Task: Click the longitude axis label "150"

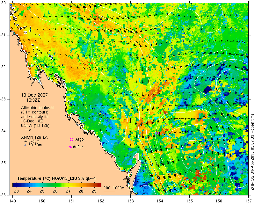Action: pyautogui.click(x=42, y=201)
